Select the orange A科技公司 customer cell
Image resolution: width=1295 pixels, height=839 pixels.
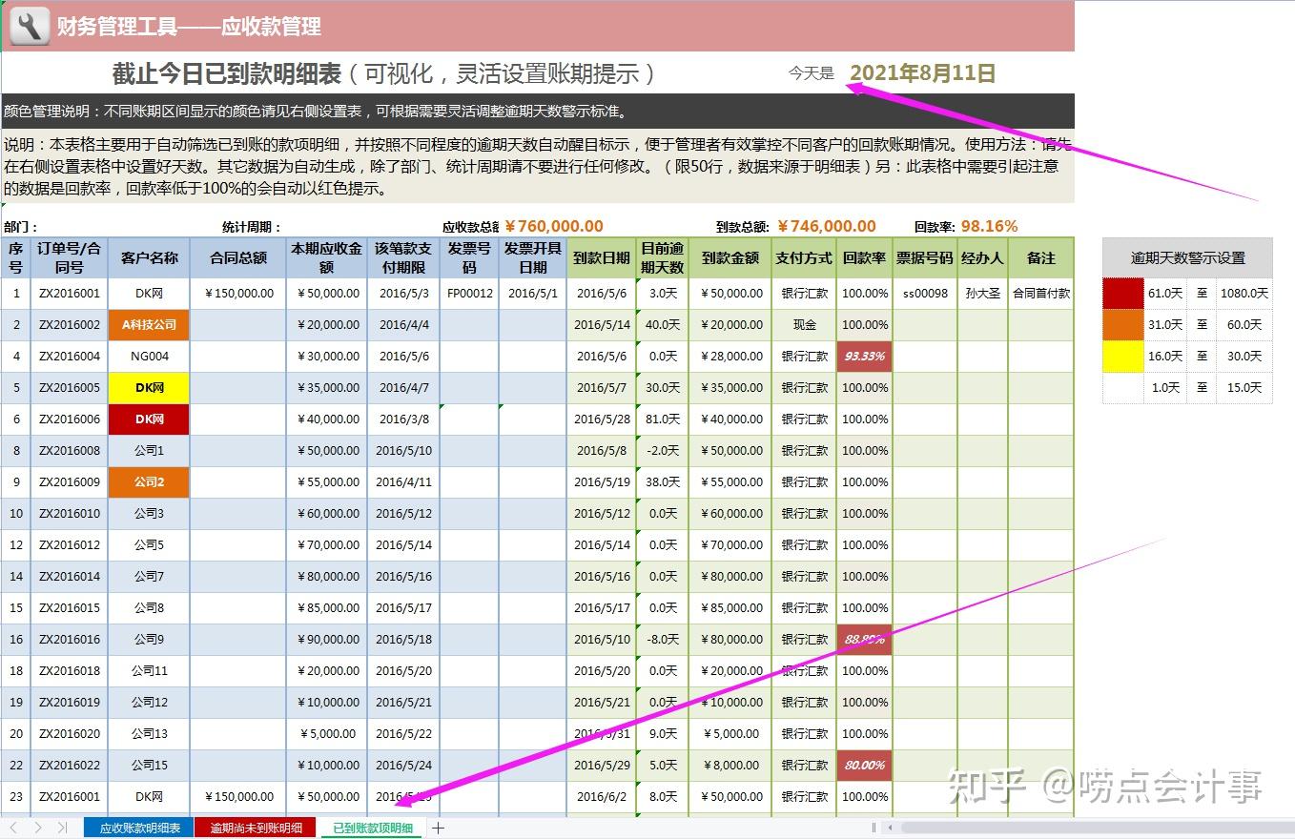[149, 324]
